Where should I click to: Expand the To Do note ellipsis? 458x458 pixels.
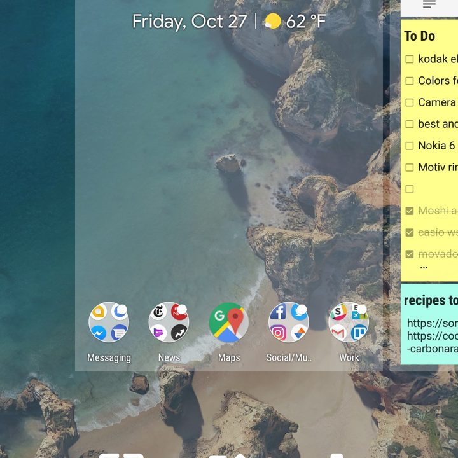click(424, 267)
